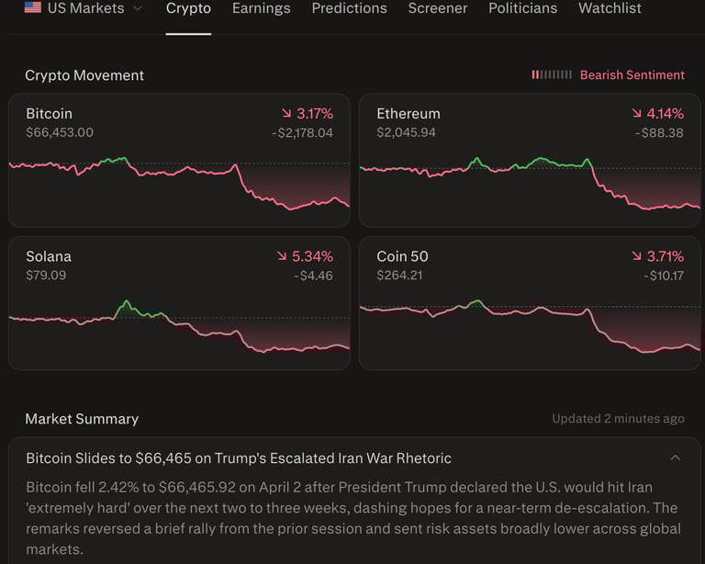Viewport: 705px width, 564px height.
Task: Click Coin 50's down-arrow change icon
Action: click(x=637, y=256)
